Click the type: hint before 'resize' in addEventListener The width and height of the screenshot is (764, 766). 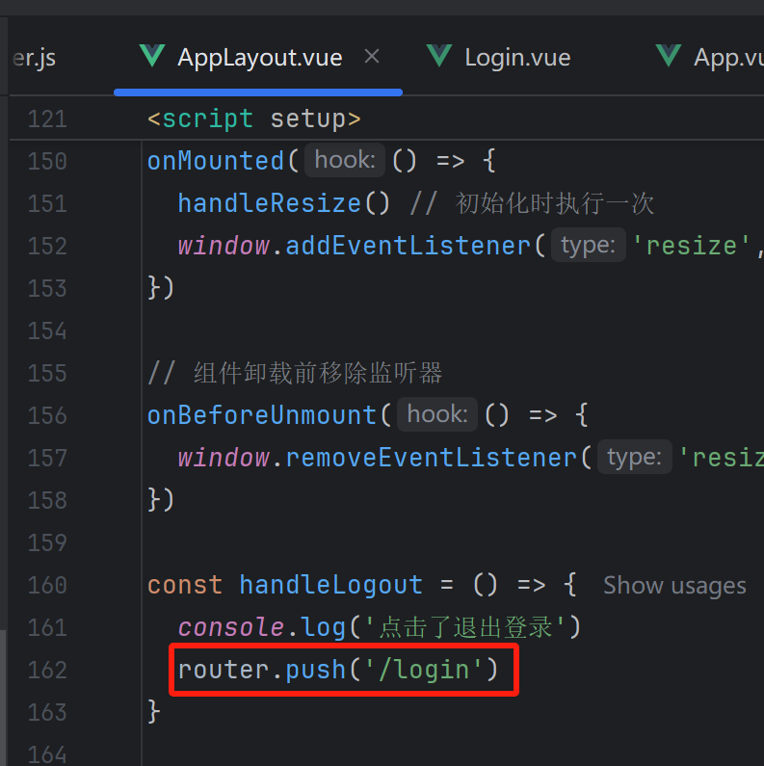point(588,245)
